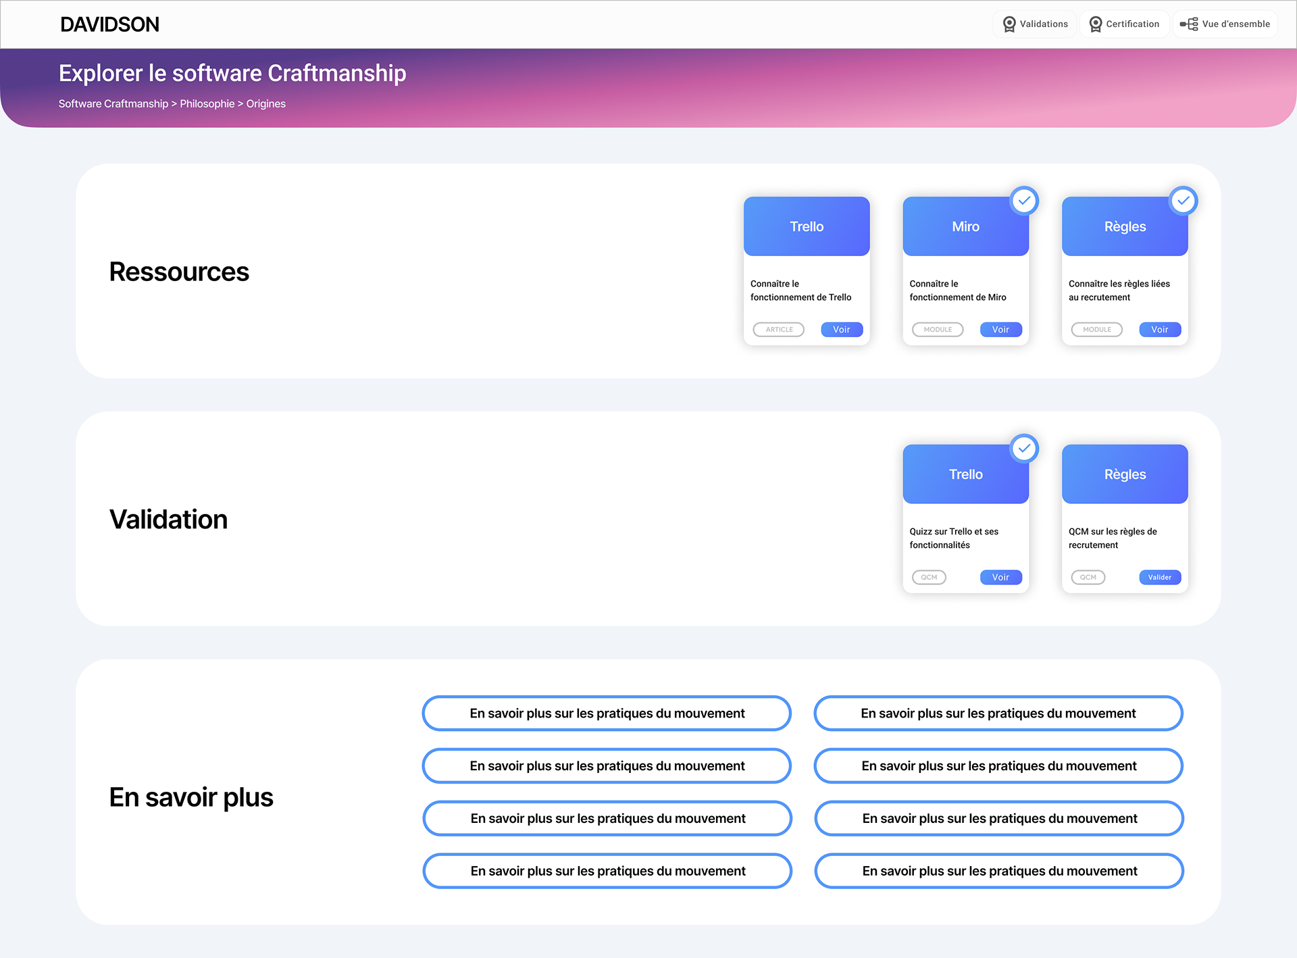Click Software Craftmanship breadcrumb link

pyautogui.click(x=113, y=104)
